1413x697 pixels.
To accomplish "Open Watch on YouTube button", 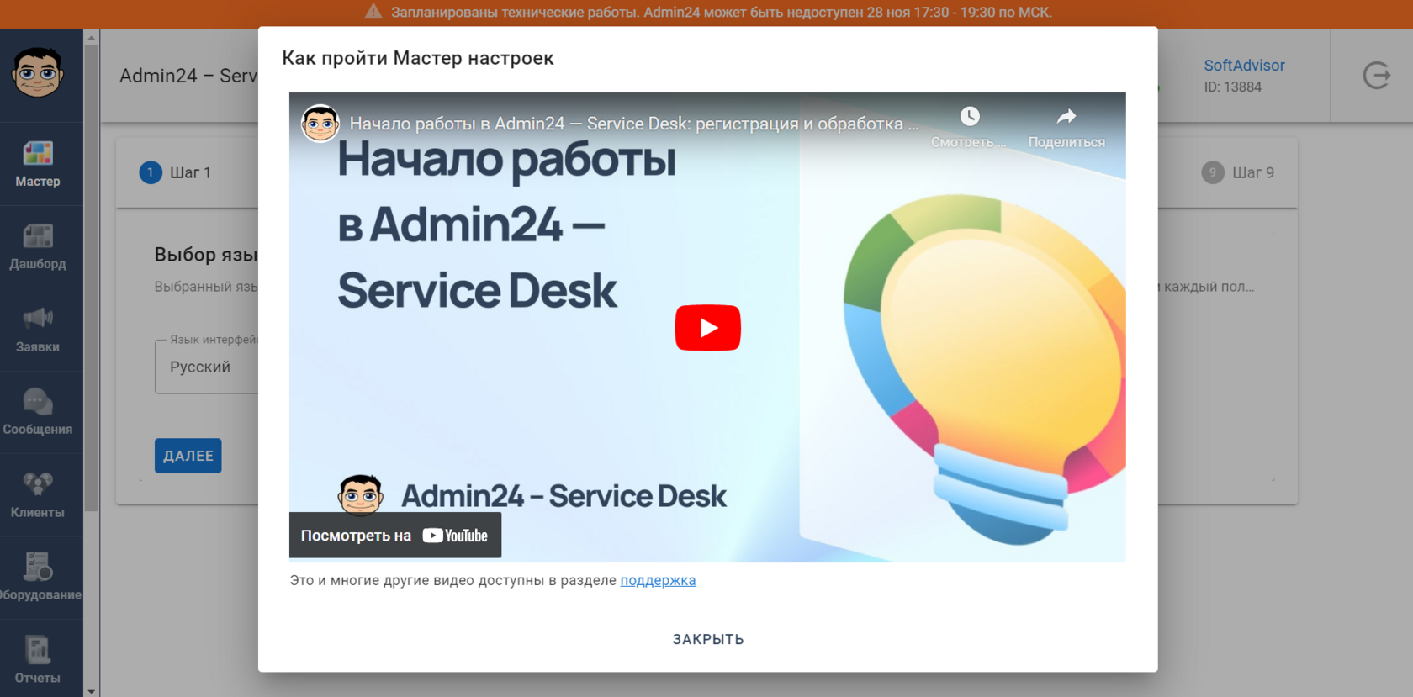I will [394, 535].
